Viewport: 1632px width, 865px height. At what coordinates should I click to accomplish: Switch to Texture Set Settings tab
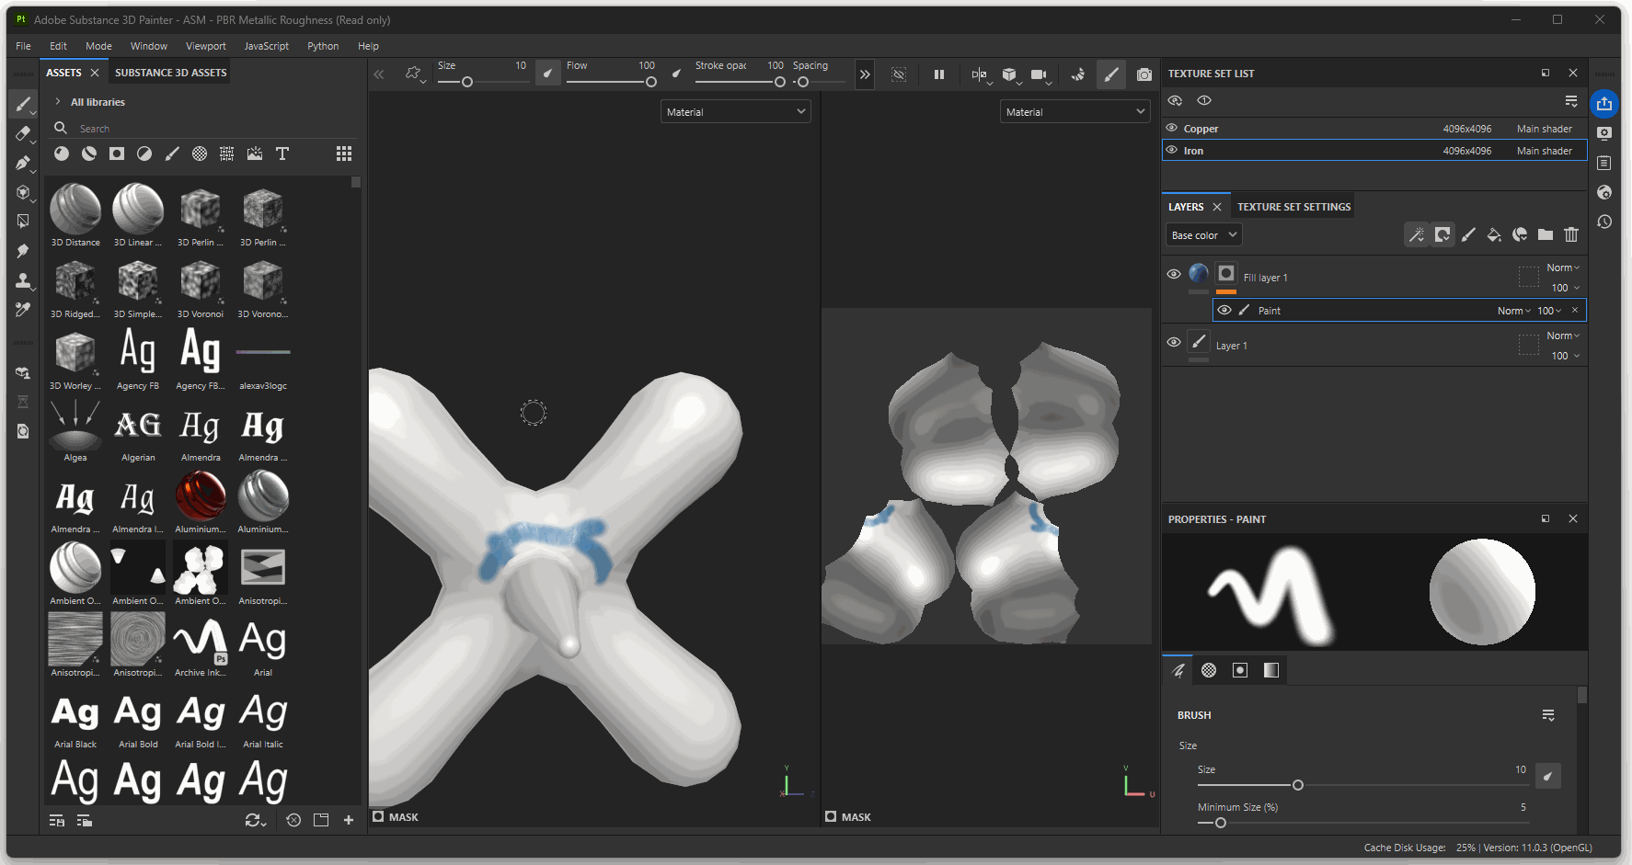[x=1293, y=207]
